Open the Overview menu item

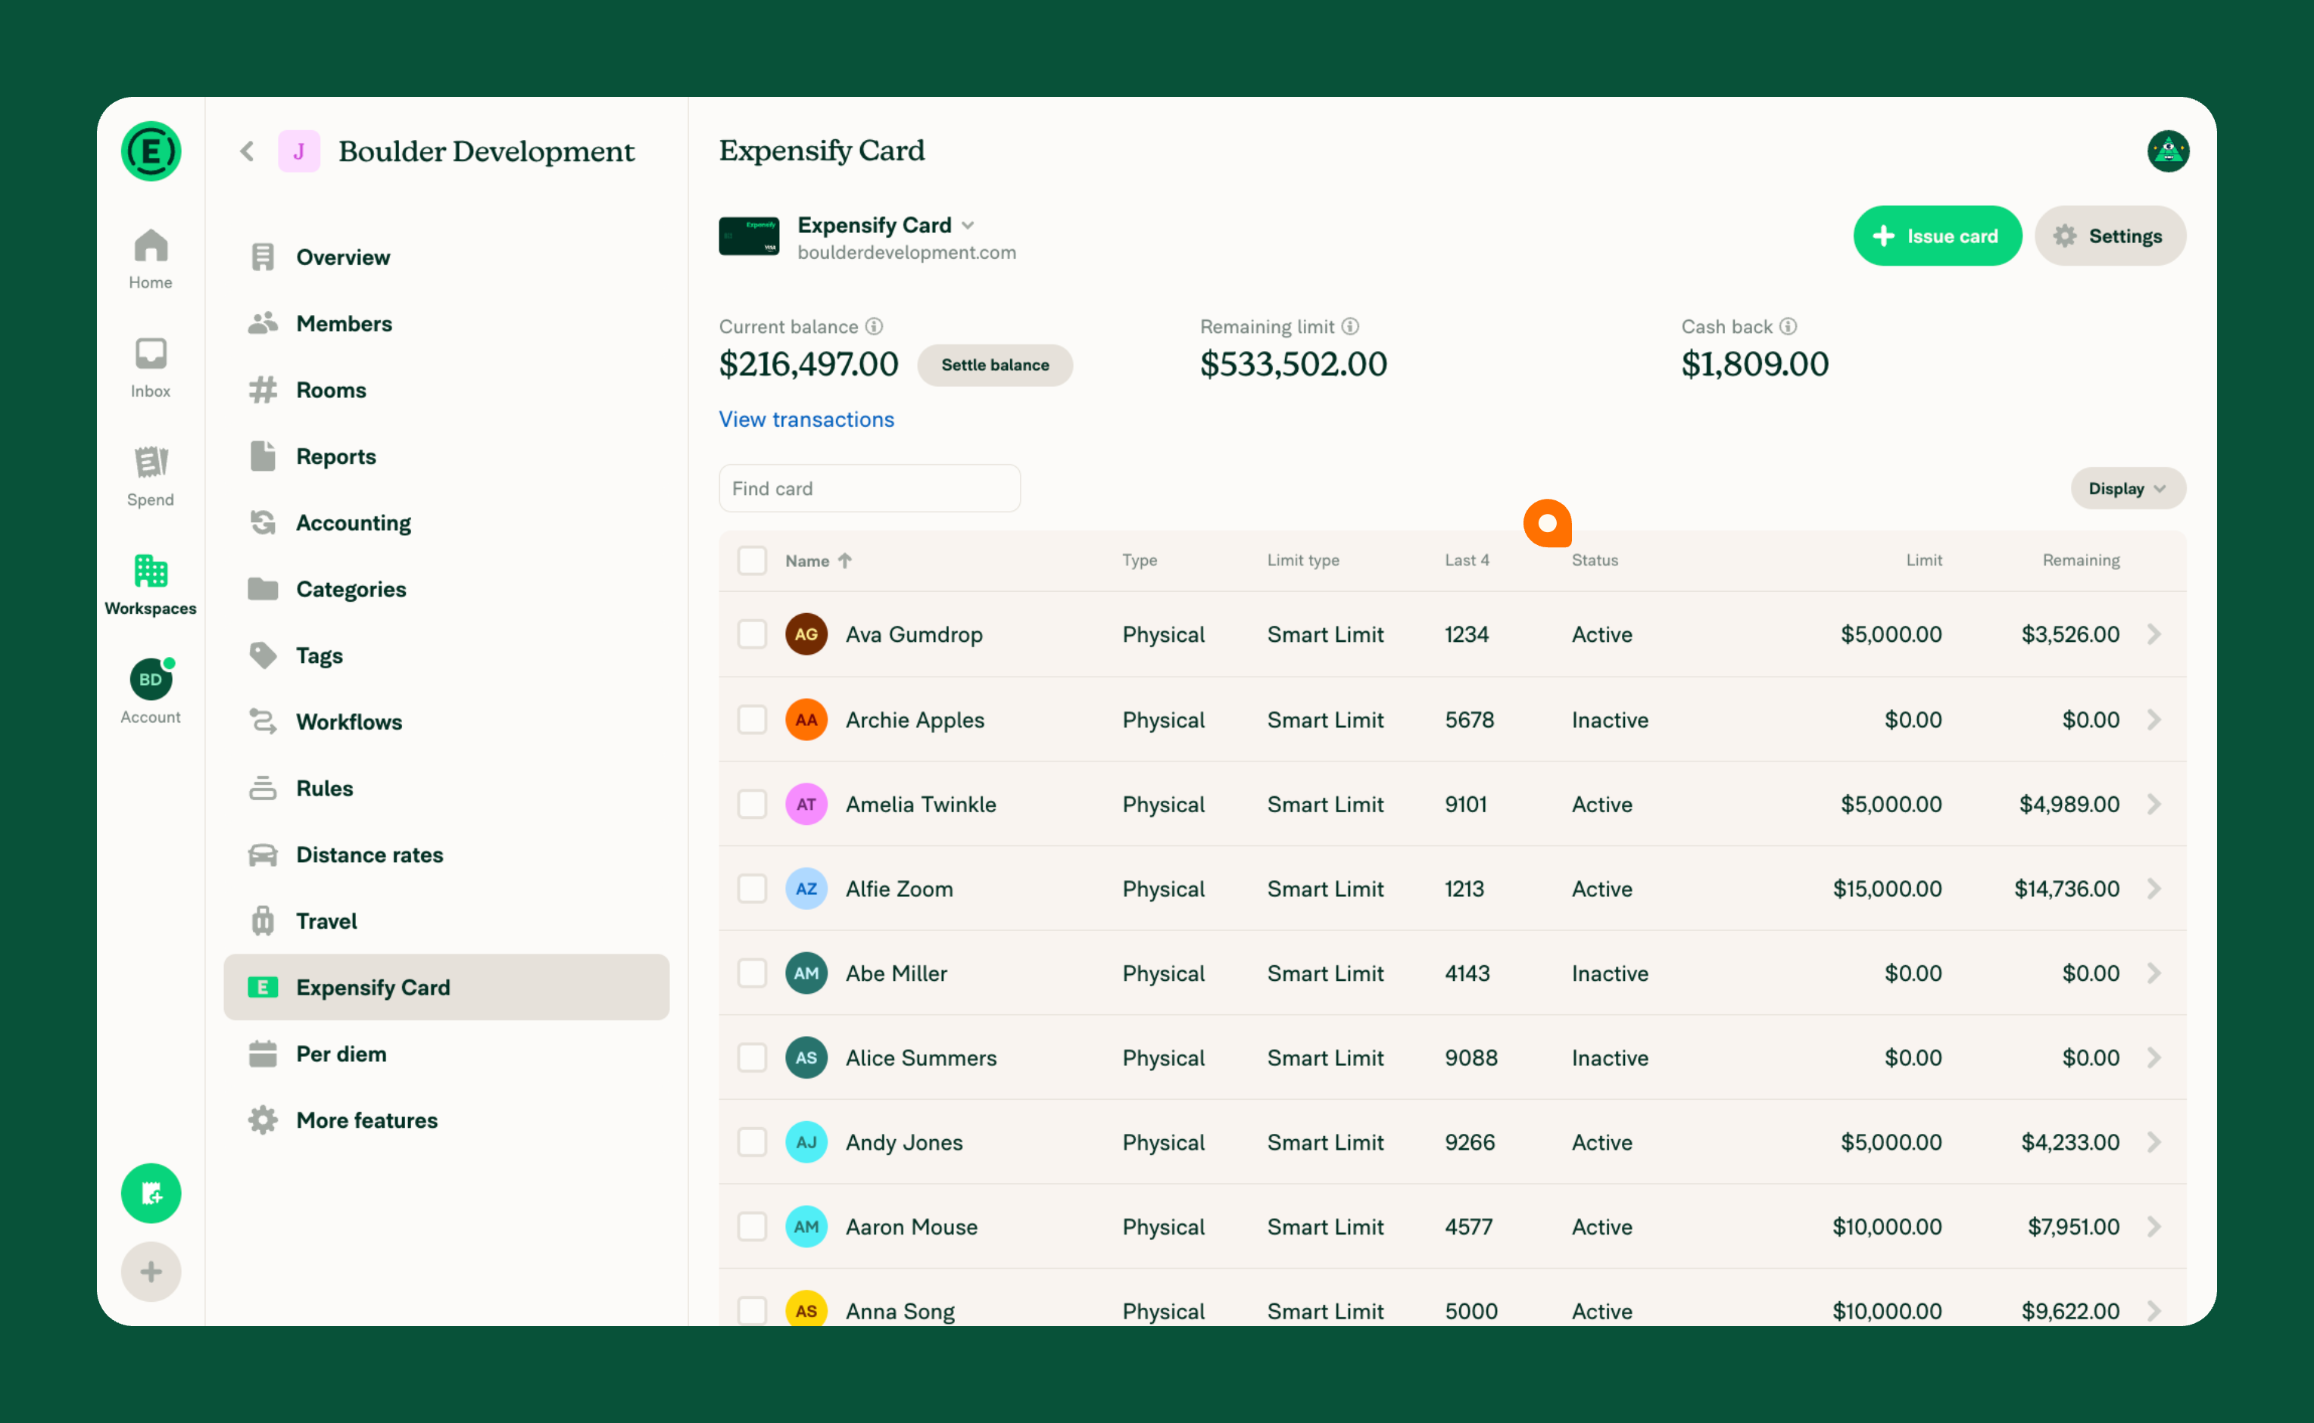[446, 257]
